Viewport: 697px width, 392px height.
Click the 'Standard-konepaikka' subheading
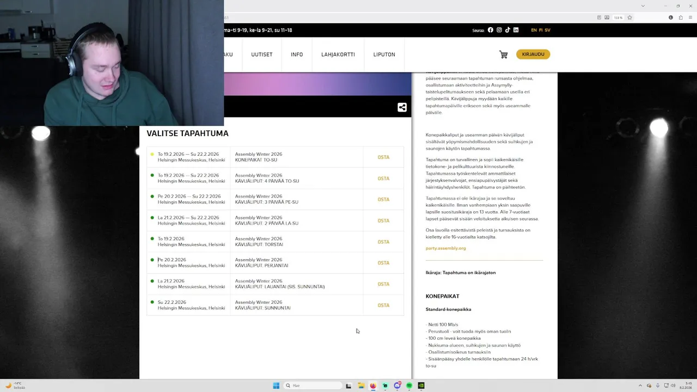click(448, 309)
